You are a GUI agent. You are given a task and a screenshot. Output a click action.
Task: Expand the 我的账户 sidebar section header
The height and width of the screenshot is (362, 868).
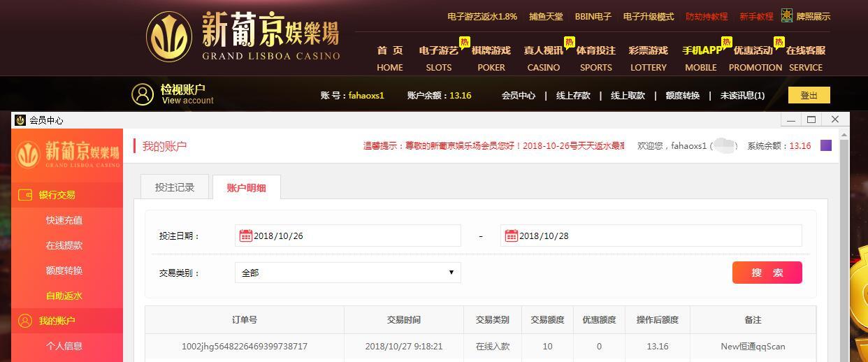click(67, 321)
